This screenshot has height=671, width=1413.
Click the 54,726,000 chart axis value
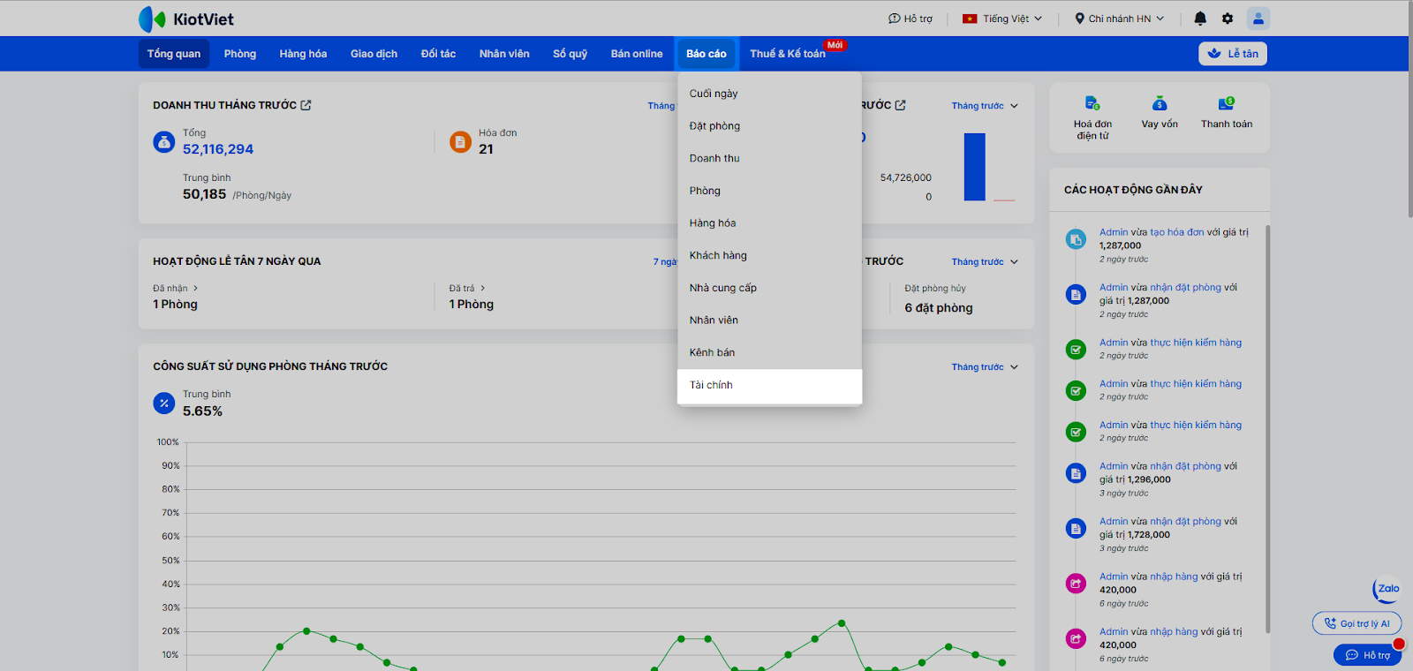[x=905, y=177]
